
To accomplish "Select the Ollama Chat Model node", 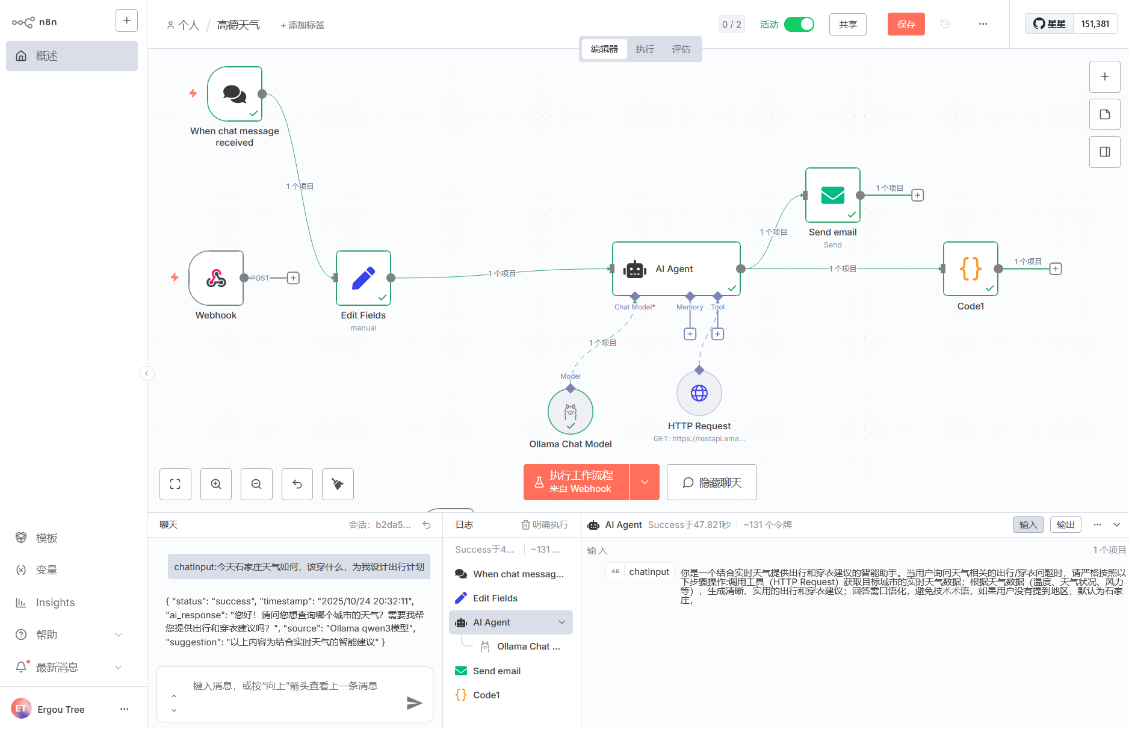I will click(570, 412).
